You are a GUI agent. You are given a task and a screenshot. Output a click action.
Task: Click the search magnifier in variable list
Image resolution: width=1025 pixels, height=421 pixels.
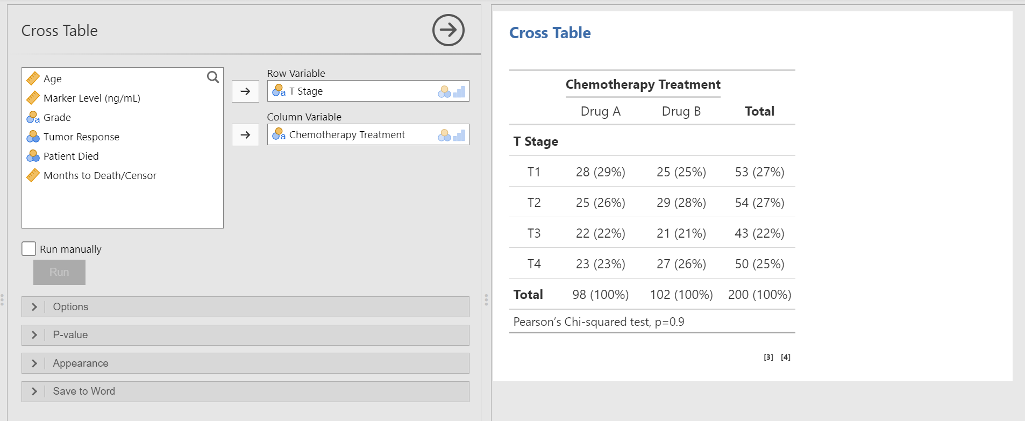(x=213, y=77)
